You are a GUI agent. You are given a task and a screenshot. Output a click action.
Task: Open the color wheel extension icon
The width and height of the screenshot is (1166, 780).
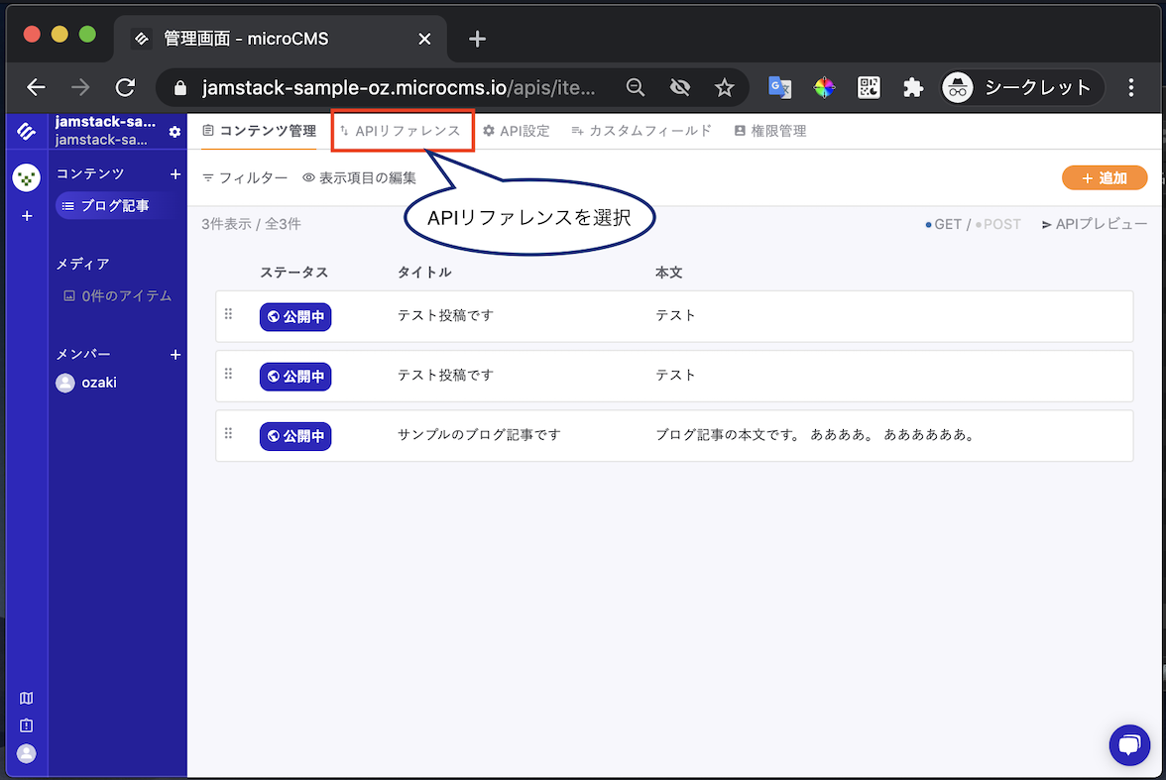[824, 88]
